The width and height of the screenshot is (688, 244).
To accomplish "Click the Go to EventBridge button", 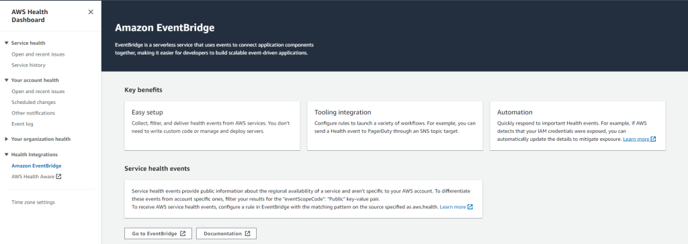I will pos(159,233).
